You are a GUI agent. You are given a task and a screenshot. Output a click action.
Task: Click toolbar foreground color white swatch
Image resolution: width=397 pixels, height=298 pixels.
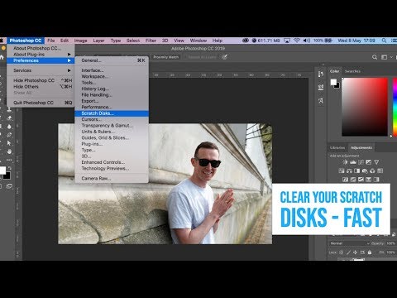[2, 171]
